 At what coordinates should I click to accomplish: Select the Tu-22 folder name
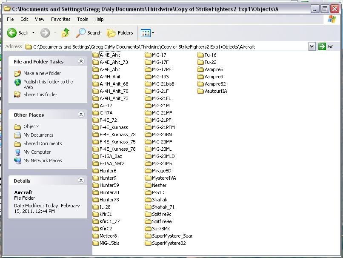click(x=210, y=62)
